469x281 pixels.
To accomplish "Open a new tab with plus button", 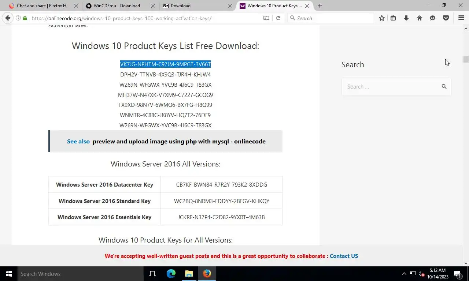I will point(320,6).
